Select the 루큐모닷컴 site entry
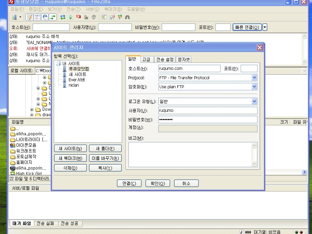 click(x=79, y=69)
